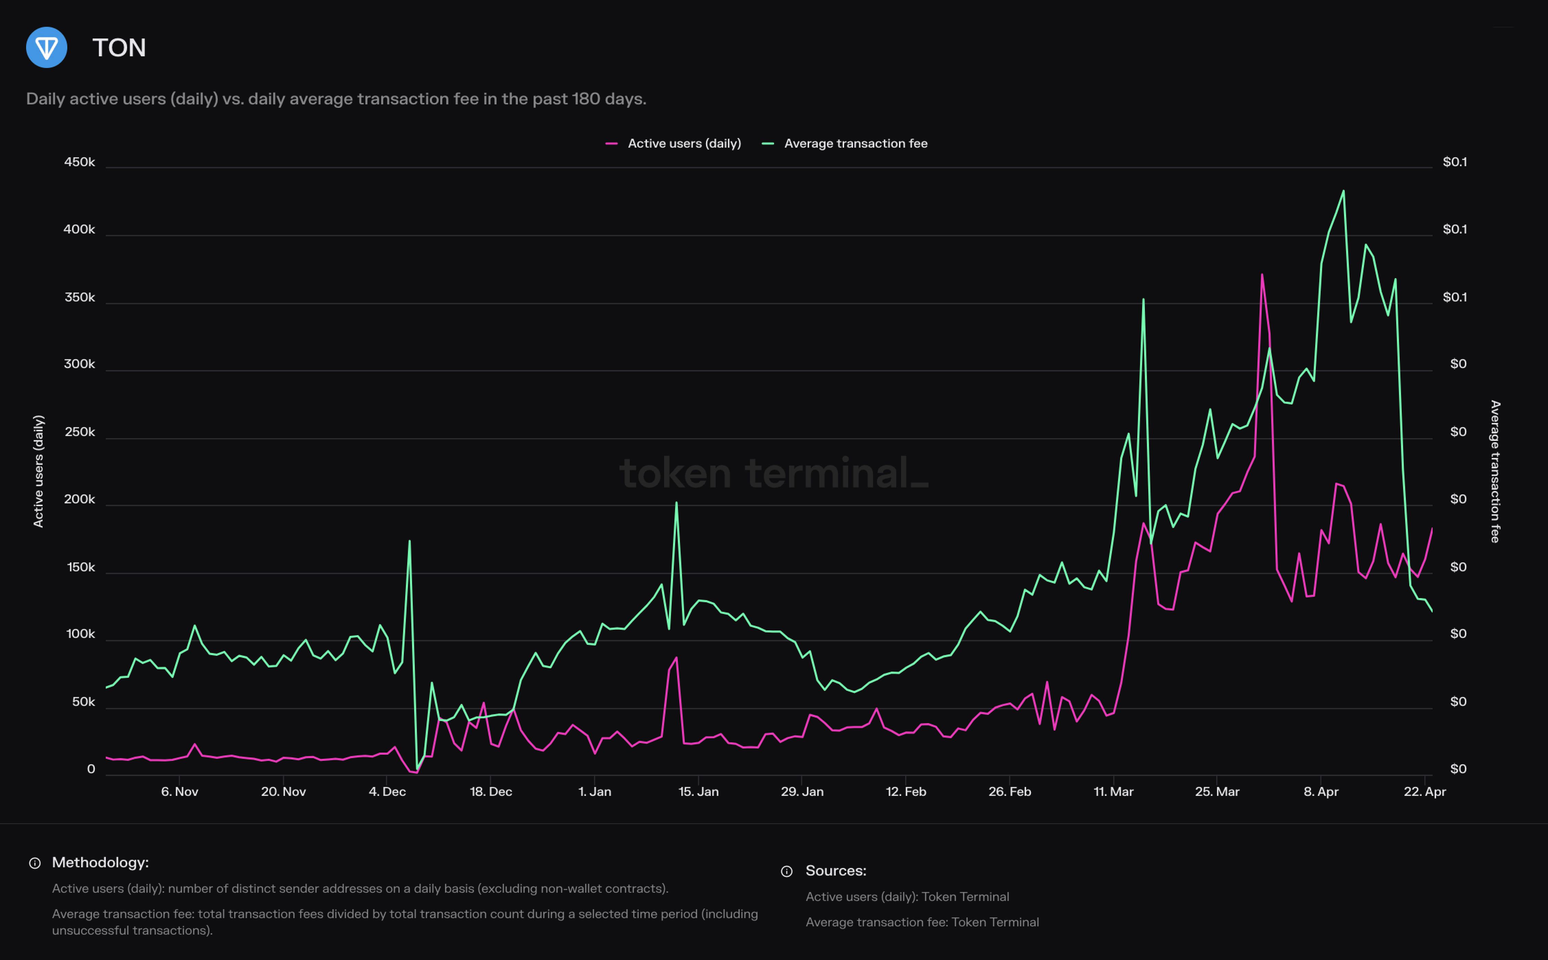The width and height of the screenshot is (1548, 960).
Task: Click the green Average transaction fee legend marker
Action: point(768,144)
